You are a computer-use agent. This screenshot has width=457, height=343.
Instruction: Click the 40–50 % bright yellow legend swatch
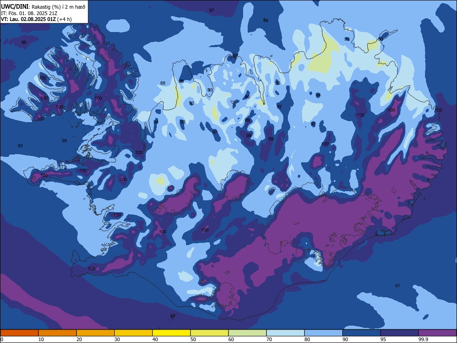(x=171, y=333)
